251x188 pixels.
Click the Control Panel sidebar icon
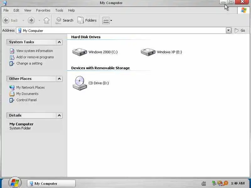[12, 100]
